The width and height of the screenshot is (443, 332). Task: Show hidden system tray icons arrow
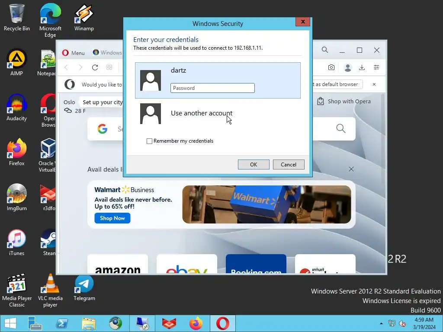pos(382,323)
